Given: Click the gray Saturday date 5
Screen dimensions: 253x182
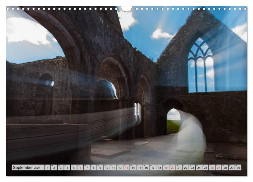Looking at the screenshot, I should pos(74,168).
